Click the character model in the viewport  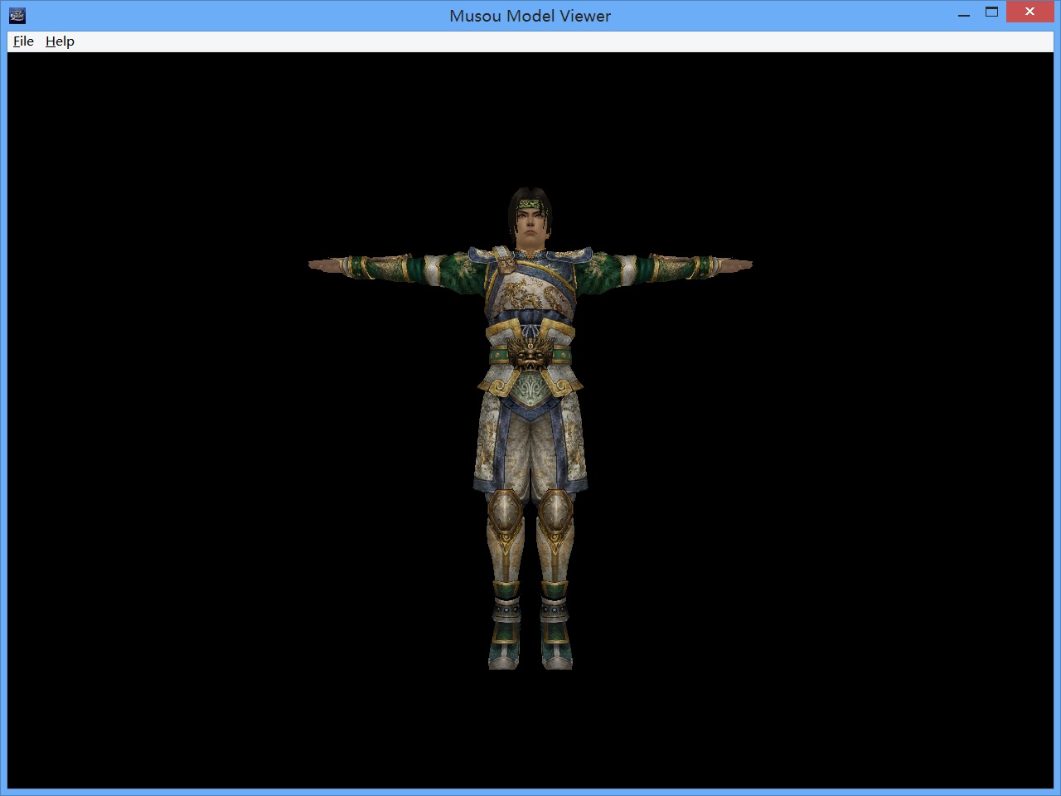point(530,429)
